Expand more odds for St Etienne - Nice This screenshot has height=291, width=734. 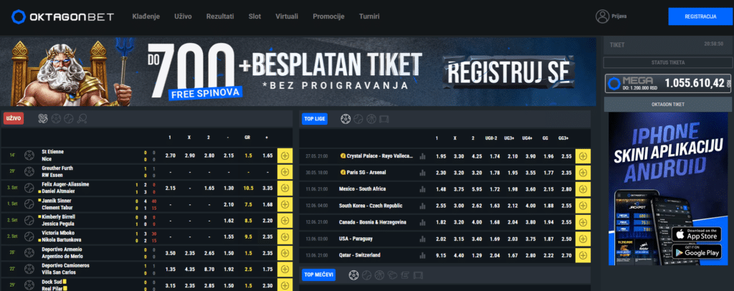coord(285,156)
